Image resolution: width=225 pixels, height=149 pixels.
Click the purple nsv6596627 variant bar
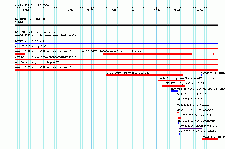click(190, 128)
